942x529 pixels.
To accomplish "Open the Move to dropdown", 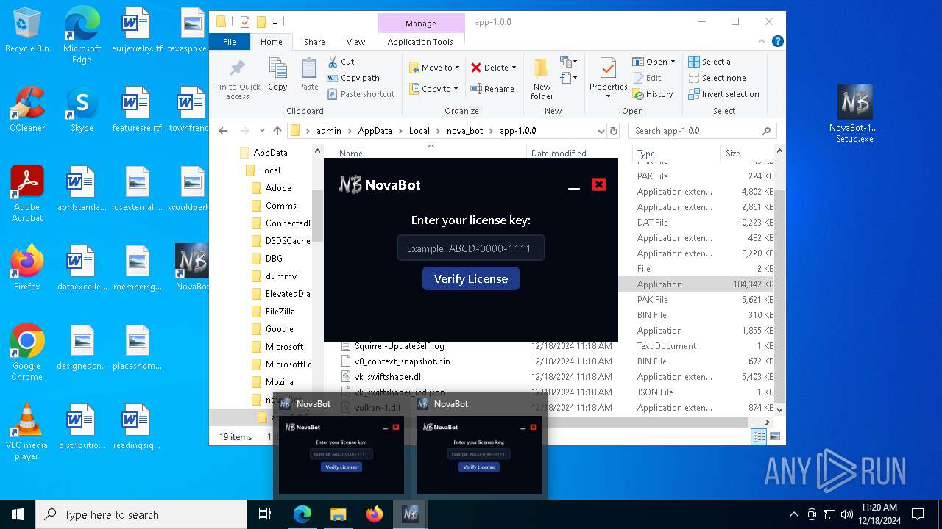I will coord(435,68).
